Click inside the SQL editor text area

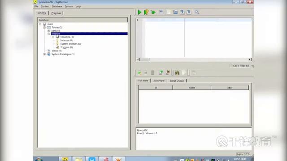(199, 38)
